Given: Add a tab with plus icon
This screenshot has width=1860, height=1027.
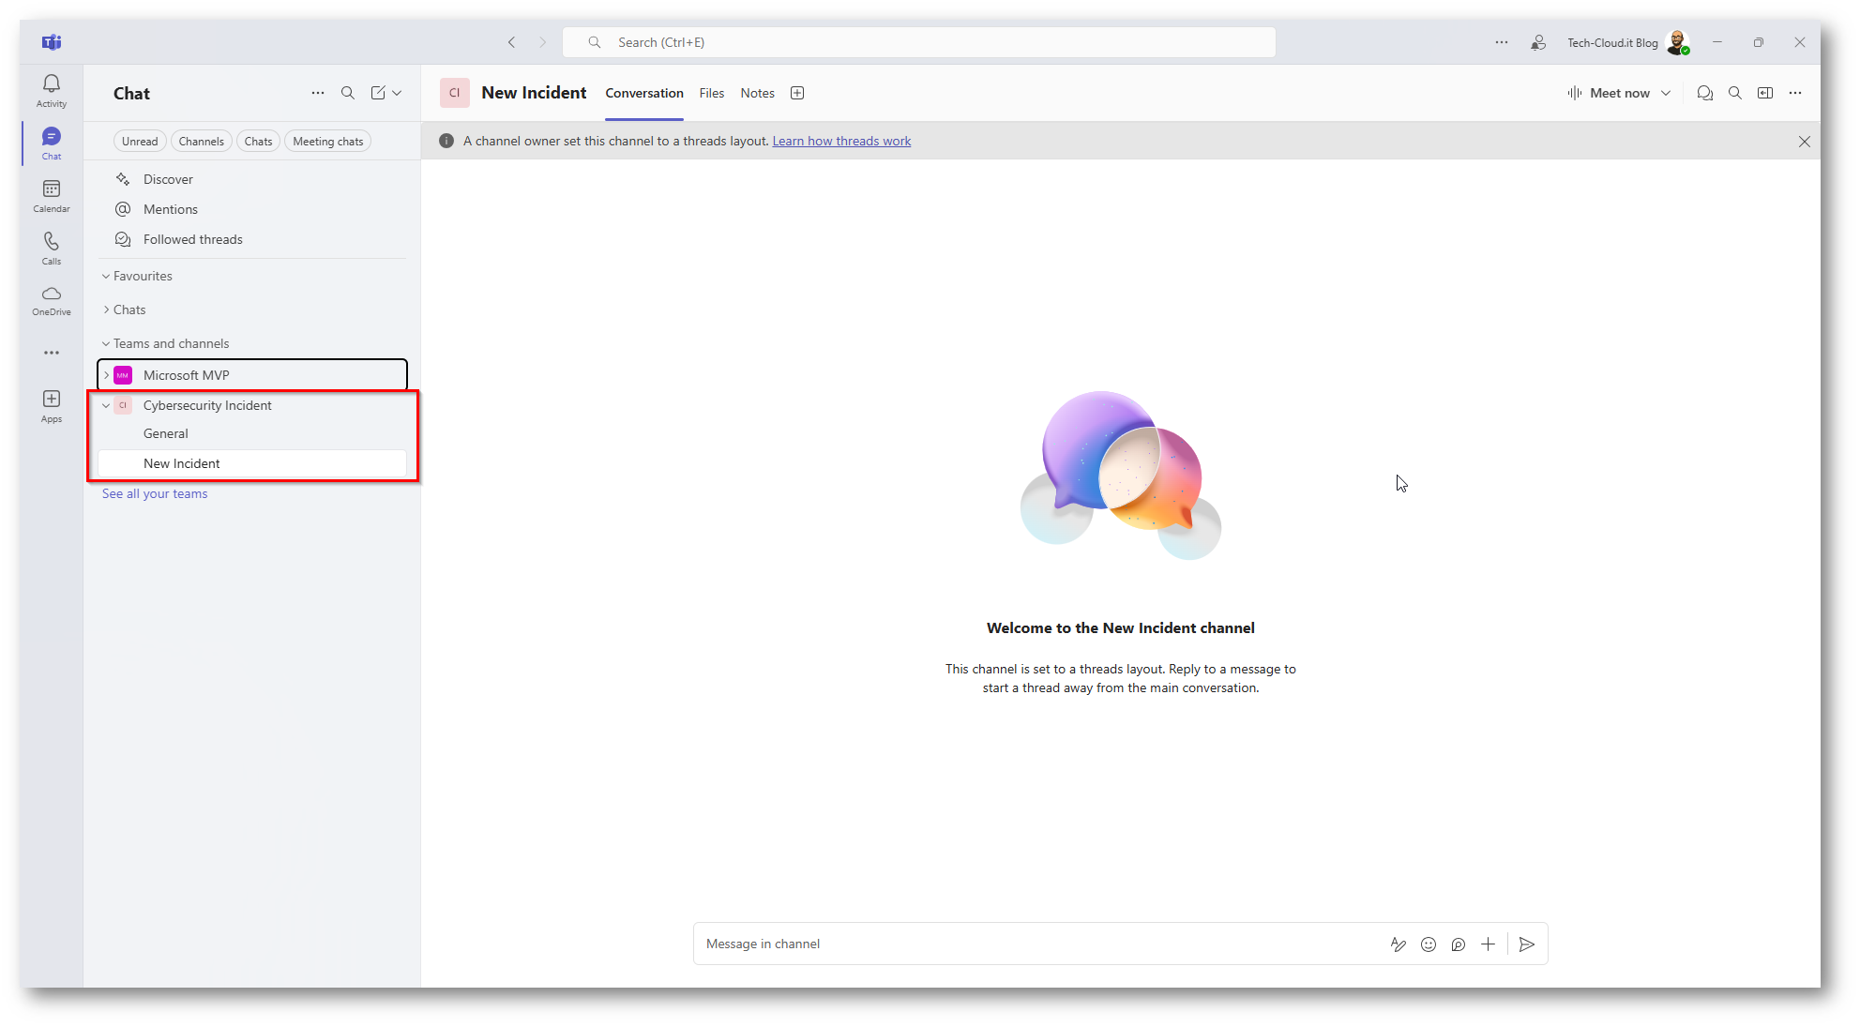Looking at the screenshot, I should coord(797,93).
